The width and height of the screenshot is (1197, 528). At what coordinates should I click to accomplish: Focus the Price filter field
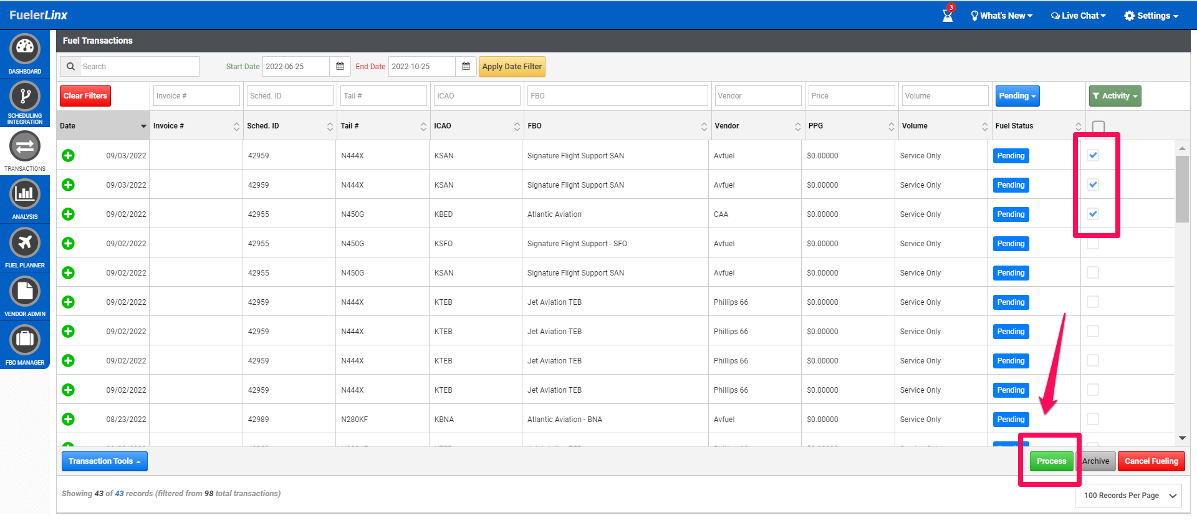tap(852, 96)
